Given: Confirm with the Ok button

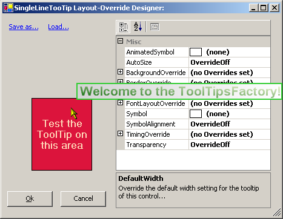Looking at the screenshot, I should 30,199.
